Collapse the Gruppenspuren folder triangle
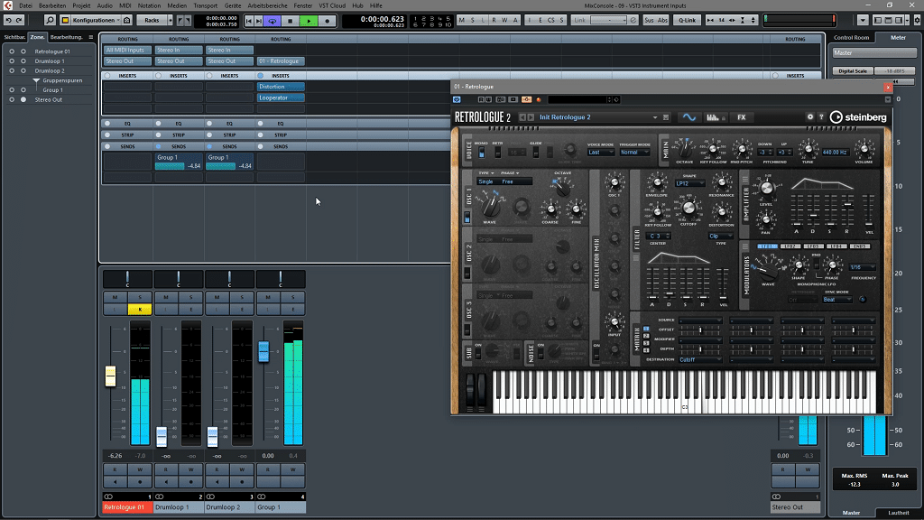The width and height of the screenshot is (924, 520). tap(36, 80)
